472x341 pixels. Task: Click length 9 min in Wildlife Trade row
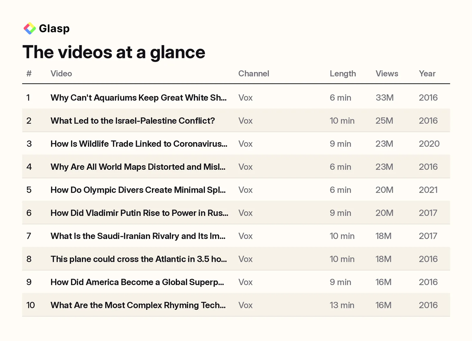340,144
